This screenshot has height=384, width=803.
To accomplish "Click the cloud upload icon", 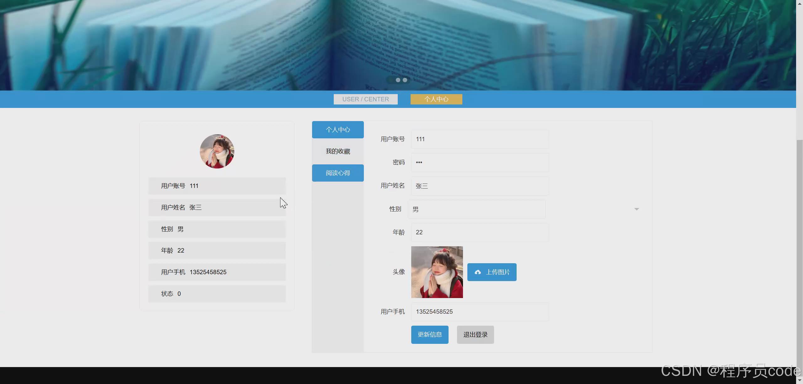I will pos(477,272).
